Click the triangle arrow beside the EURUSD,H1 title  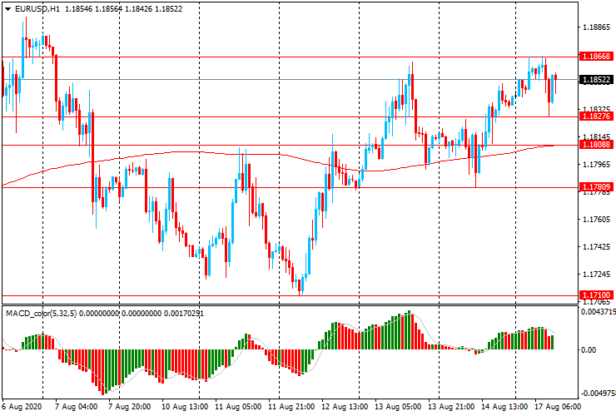[x=8, y=8]
